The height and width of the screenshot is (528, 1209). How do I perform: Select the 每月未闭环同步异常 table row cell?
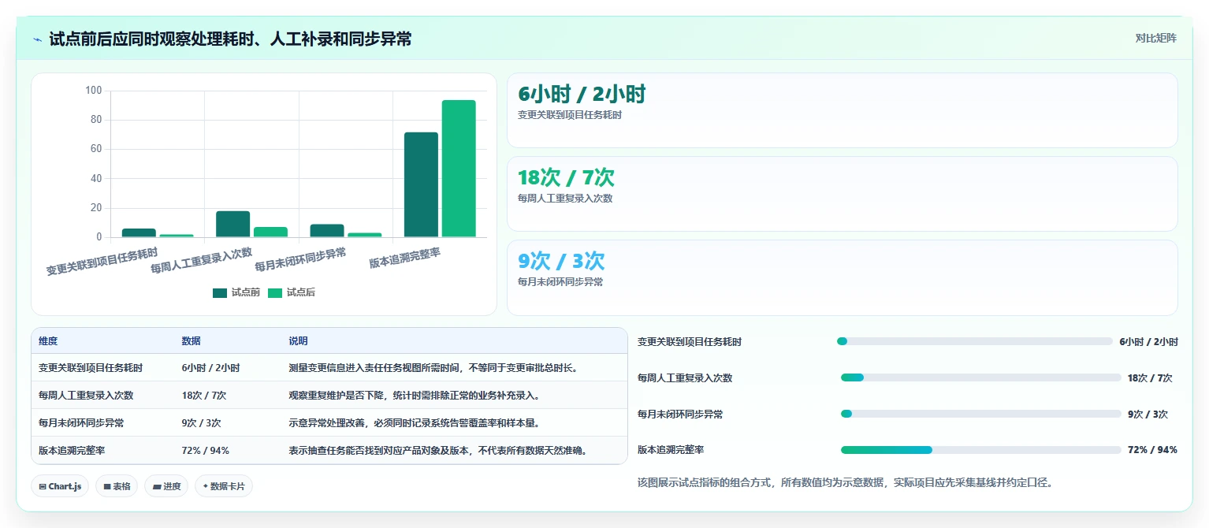click(81, 423)
